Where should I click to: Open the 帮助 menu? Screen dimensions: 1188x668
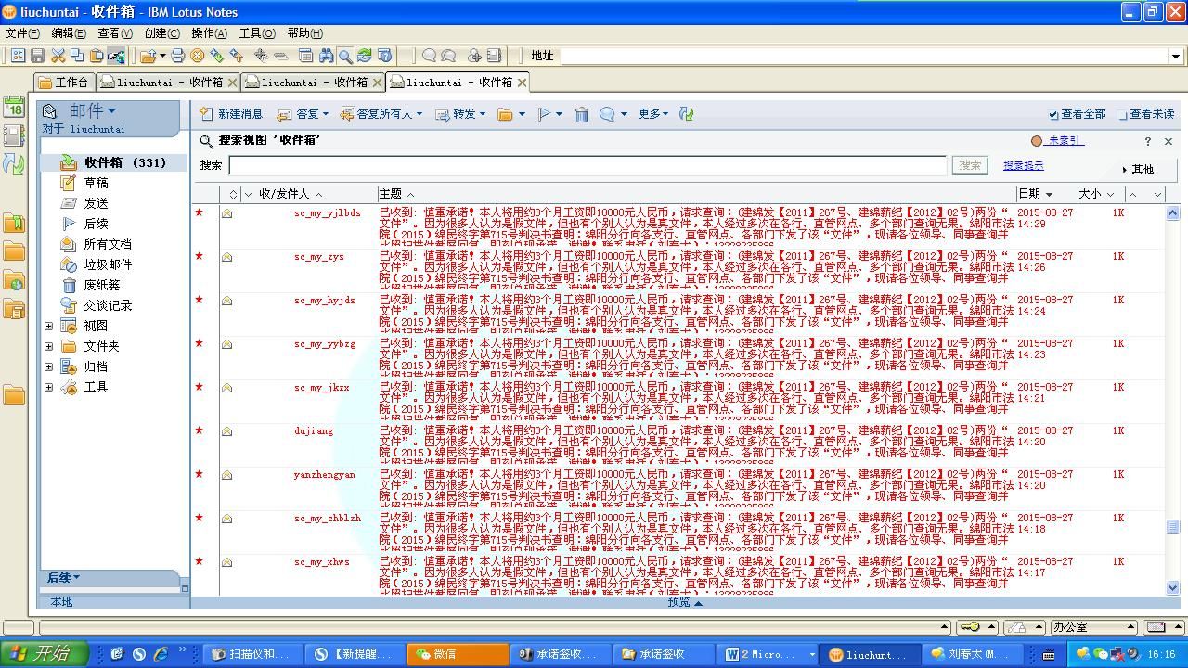(305, 33)
